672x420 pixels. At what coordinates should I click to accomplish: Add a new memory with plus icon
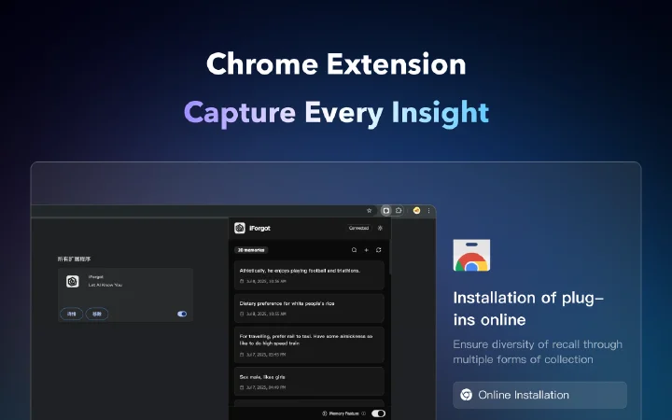coord(367,250)
